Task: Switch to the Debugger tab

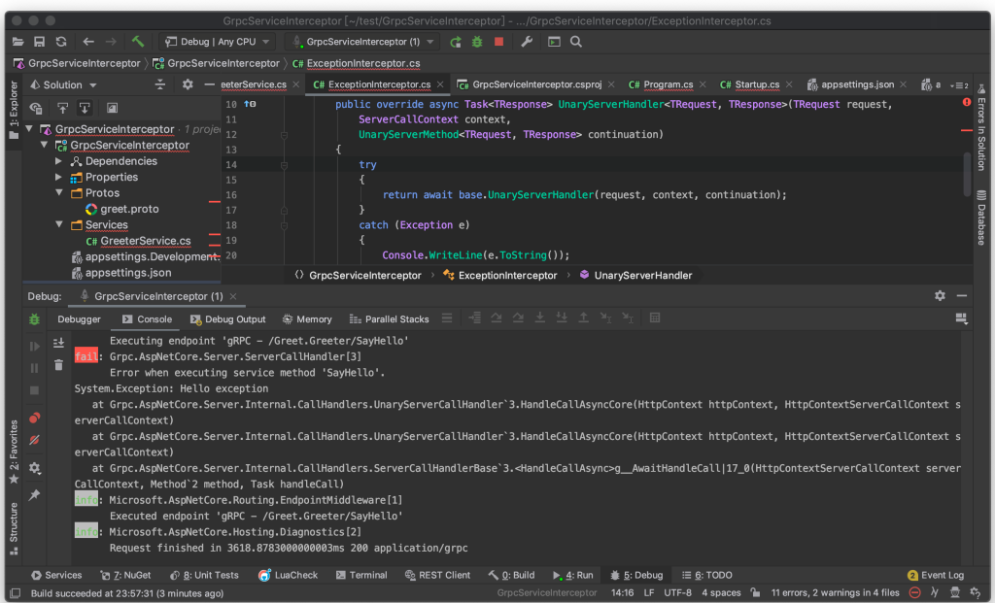Action: click(x=79, y=318)
